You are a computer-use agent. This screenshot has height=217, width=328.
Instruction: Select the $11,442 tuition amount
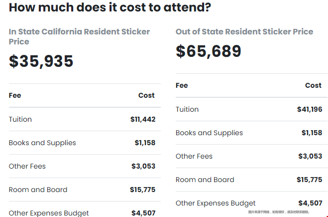143,119
